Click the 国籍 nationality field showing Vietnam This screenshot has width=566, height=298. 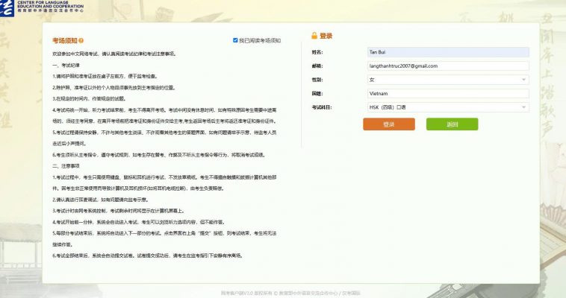click(448, 93)
